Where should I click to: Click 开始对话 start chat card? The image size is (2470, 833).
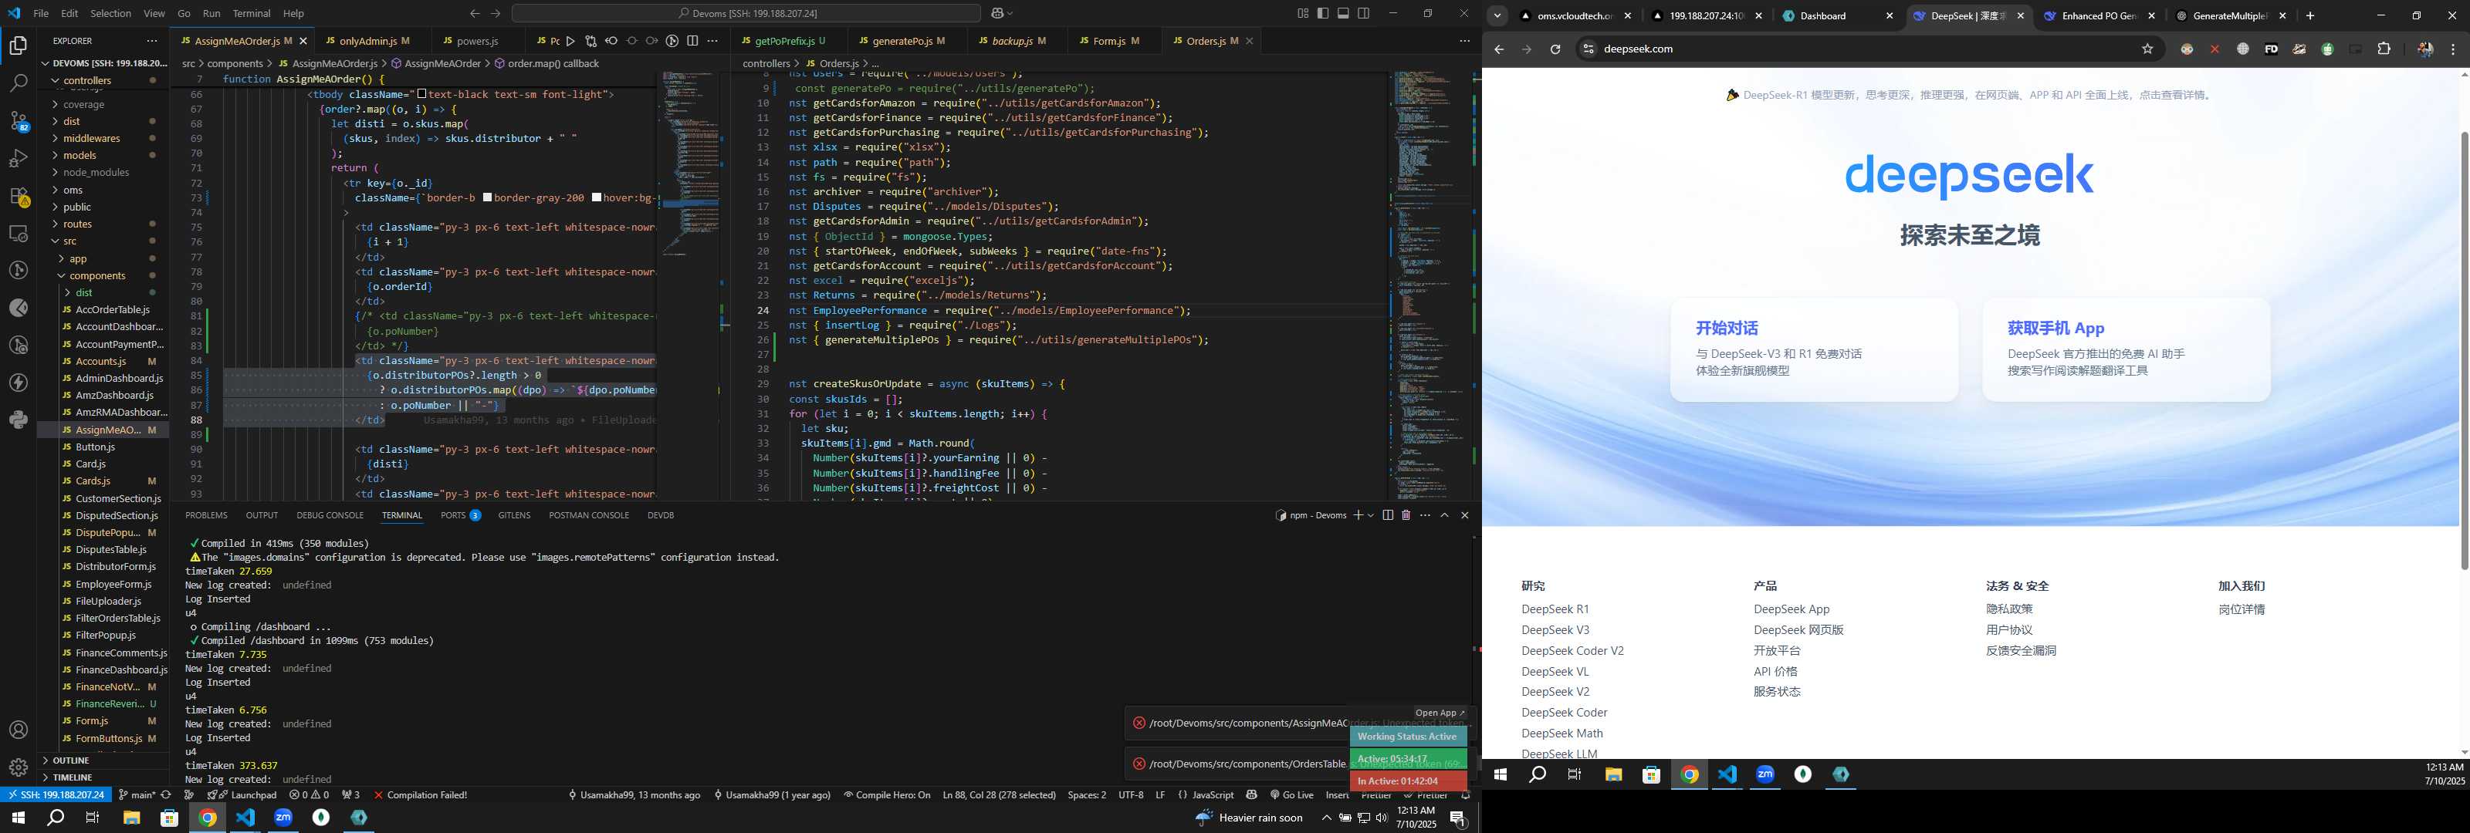click(x=1813, y=349)
